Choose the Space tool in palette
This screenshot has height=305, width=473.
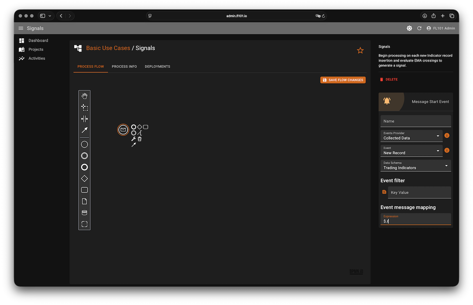84,119
